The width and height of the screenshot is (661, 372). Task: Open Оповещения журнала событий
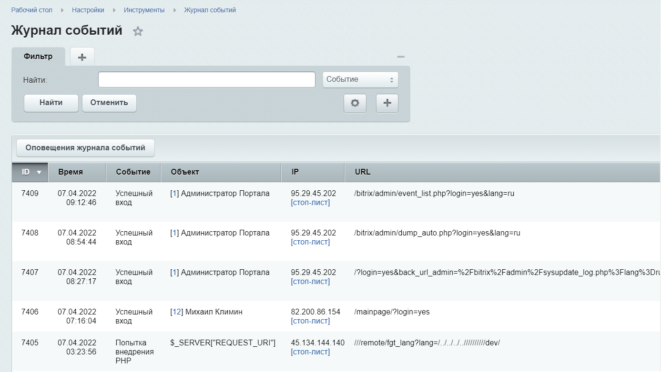[x=85, y=148]
